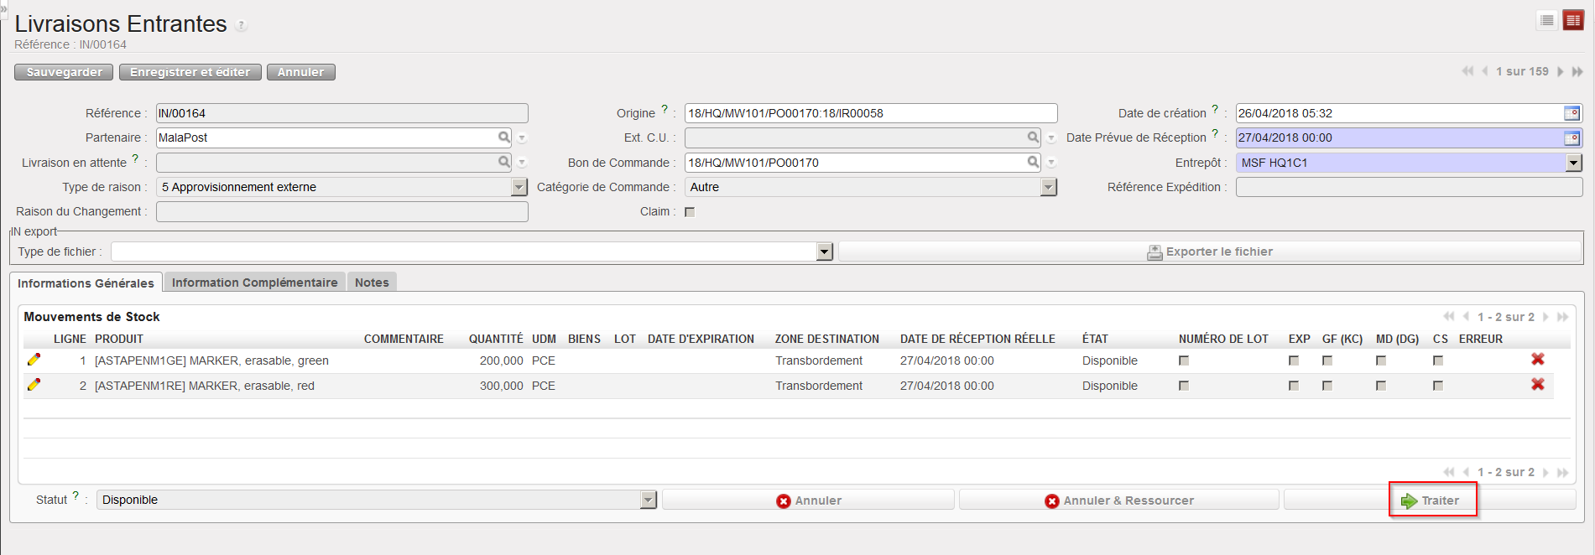1595x555 pixels.
Task: Open calendar picker for Date de création
Action: pos(1572,113)
